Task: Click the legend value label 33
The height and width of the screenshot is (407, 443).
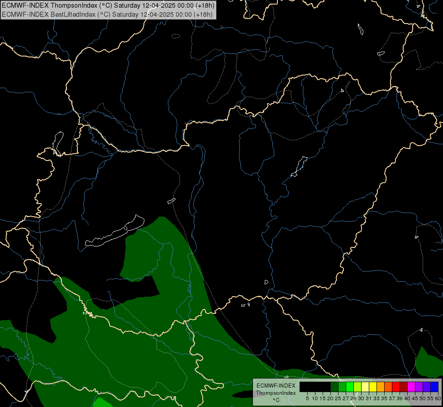Action: (x=376, y=398)
